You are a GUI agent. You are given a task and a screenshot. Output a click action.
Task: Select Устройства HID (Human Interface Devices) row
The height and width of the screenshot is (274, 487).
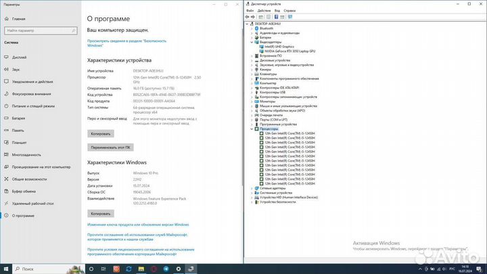(289, 198)
